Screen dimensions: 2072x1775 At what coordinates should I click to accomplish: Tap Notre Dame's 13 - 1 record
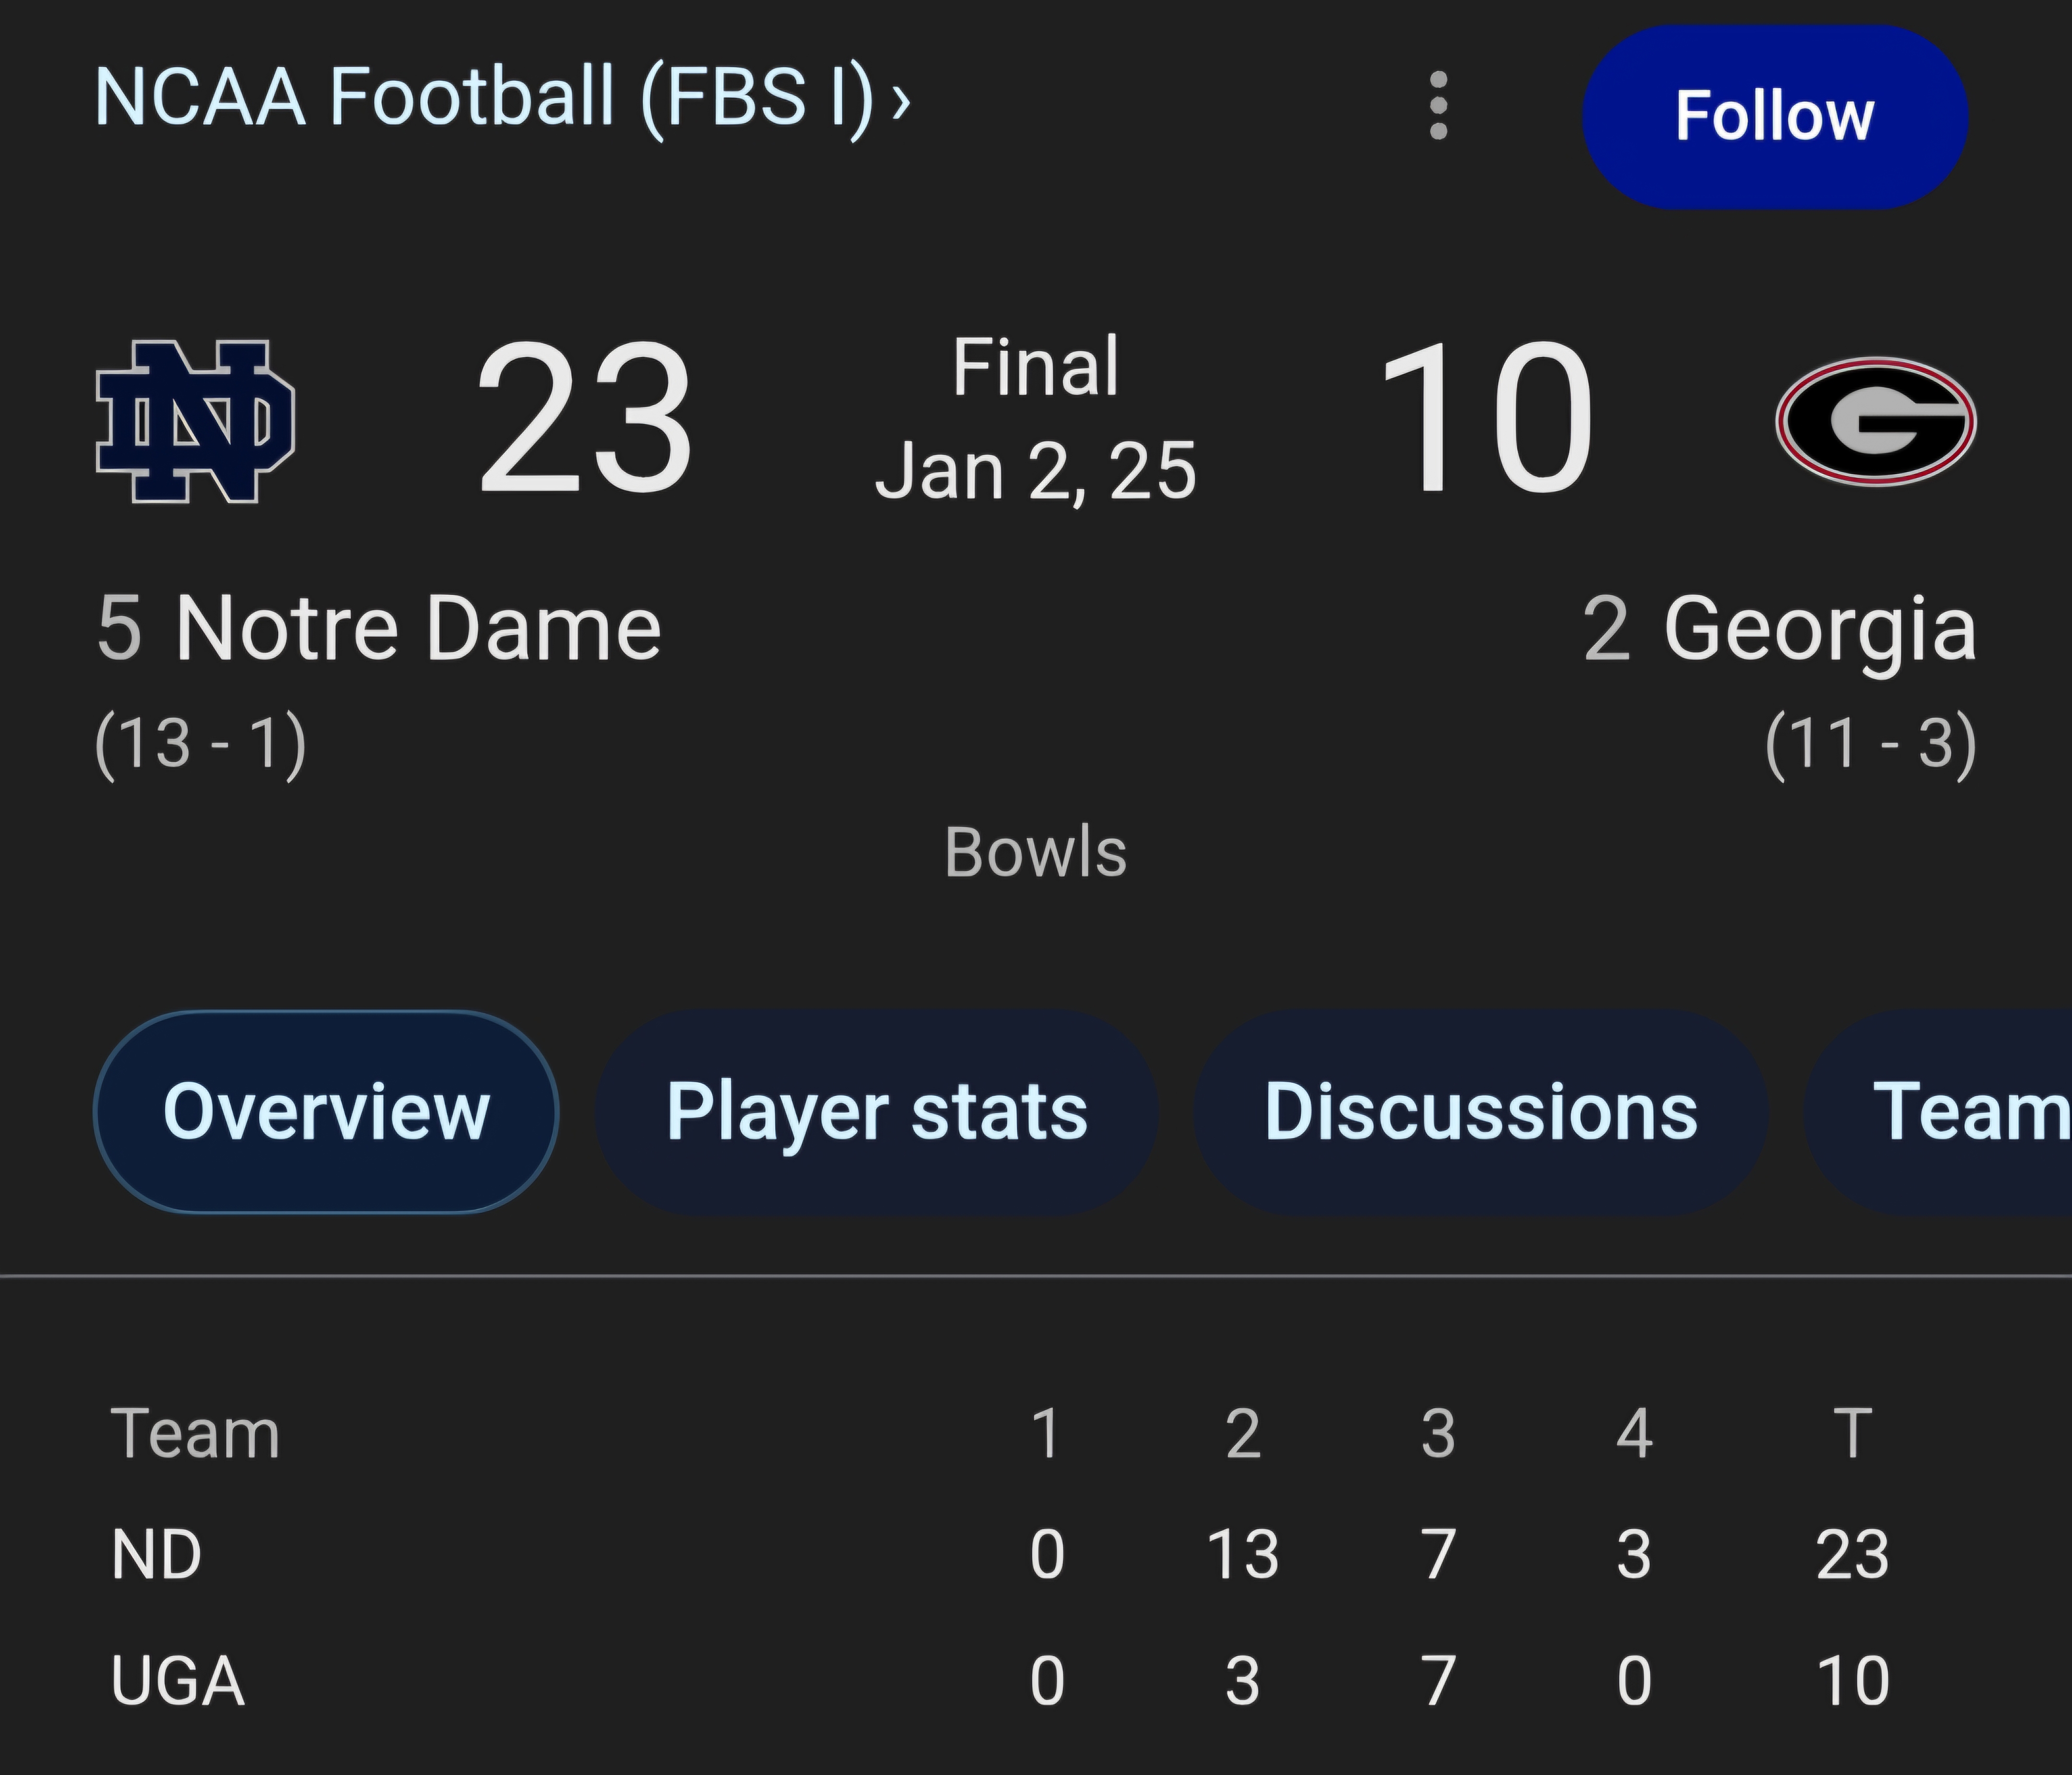coord(201,744)
